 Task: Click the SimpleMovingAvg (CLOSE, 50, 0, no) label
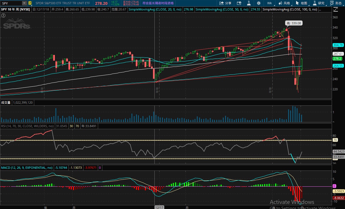point(222,9)
